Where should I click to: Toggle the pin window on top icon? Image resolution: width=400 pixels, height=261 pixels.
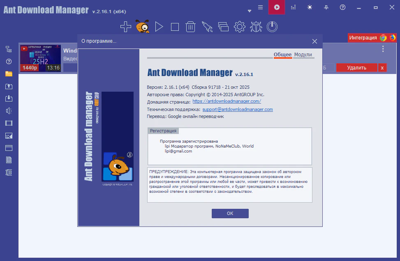tap(326, 7)
